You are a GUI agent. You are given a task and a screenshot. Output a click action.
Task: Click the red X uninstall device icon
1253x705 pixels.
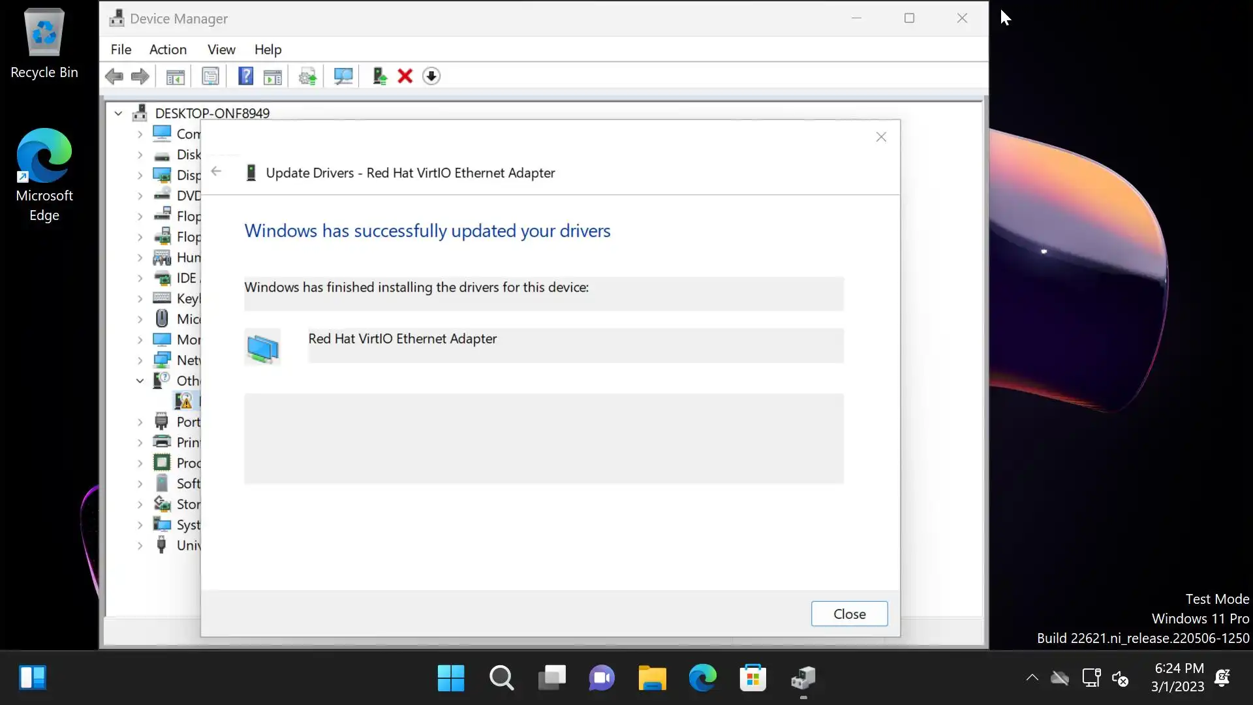(x=405, y=76)
